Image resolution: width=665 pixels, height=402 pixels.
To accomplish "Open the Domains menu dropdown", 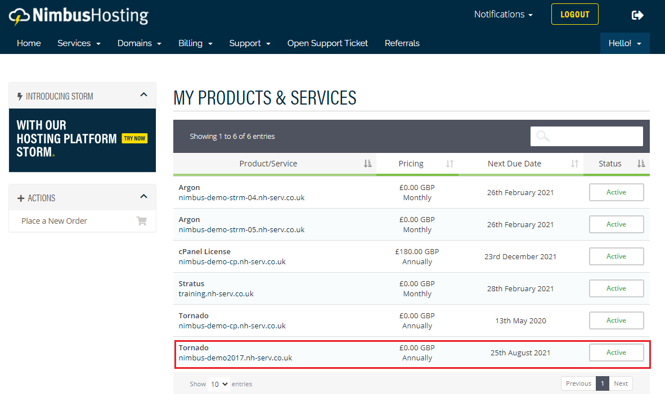I will [140, 43].
